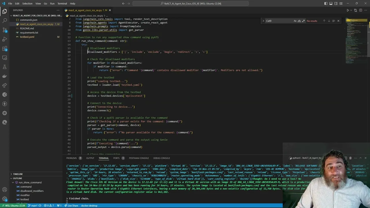Click the source control sync icon in status bar
The height and width of the screenshot is (208, 370).
[40, 206]
